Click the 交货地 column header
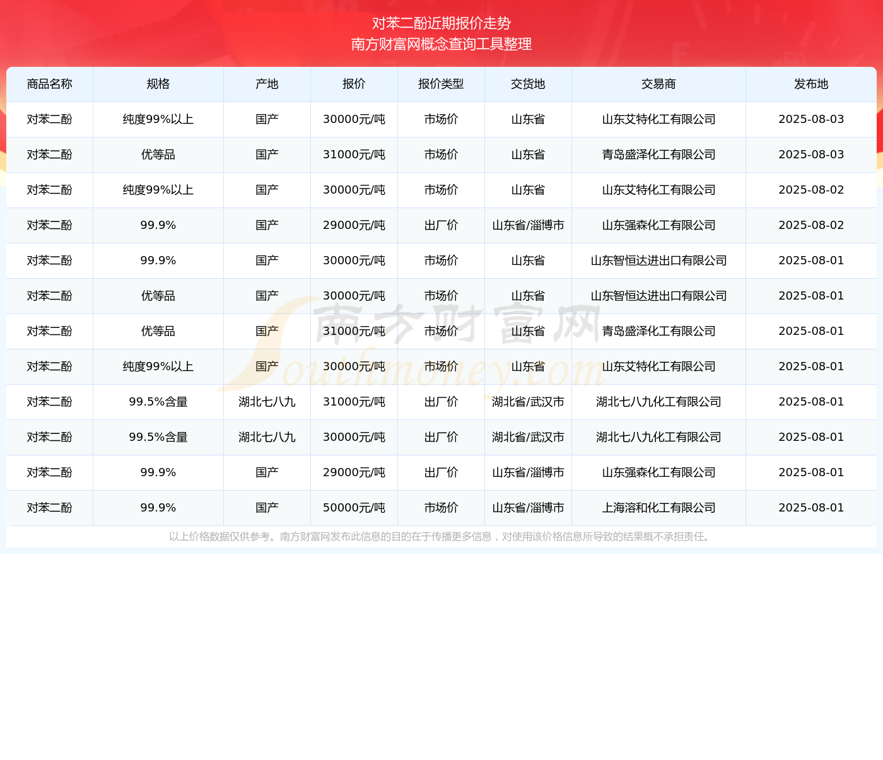Viewport: 883px width, 760px height. tap(528, 84)
